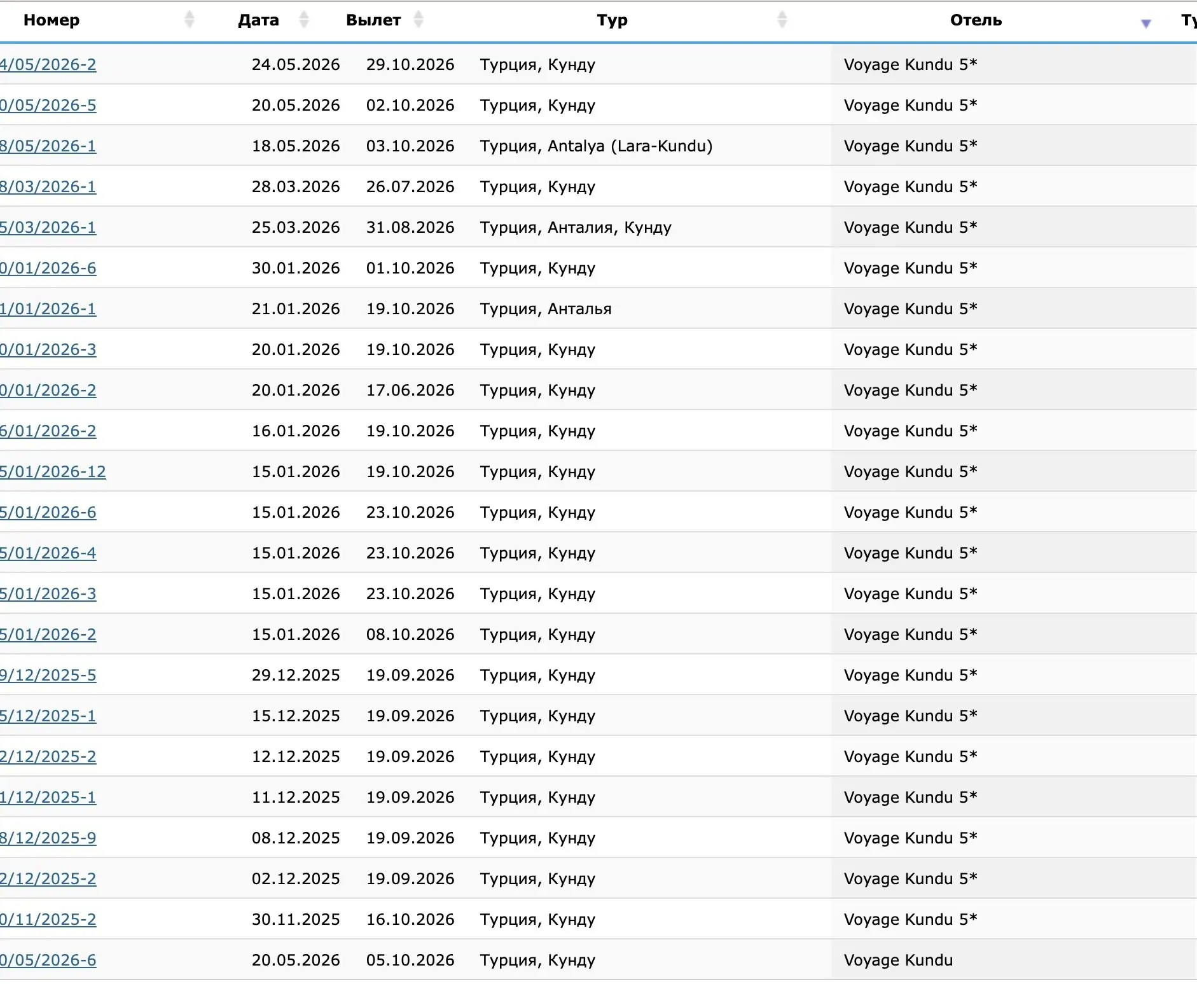Reverse the active Отель descending sort arrow
The image size is (1197, 984).
(x=1146, y=24)
